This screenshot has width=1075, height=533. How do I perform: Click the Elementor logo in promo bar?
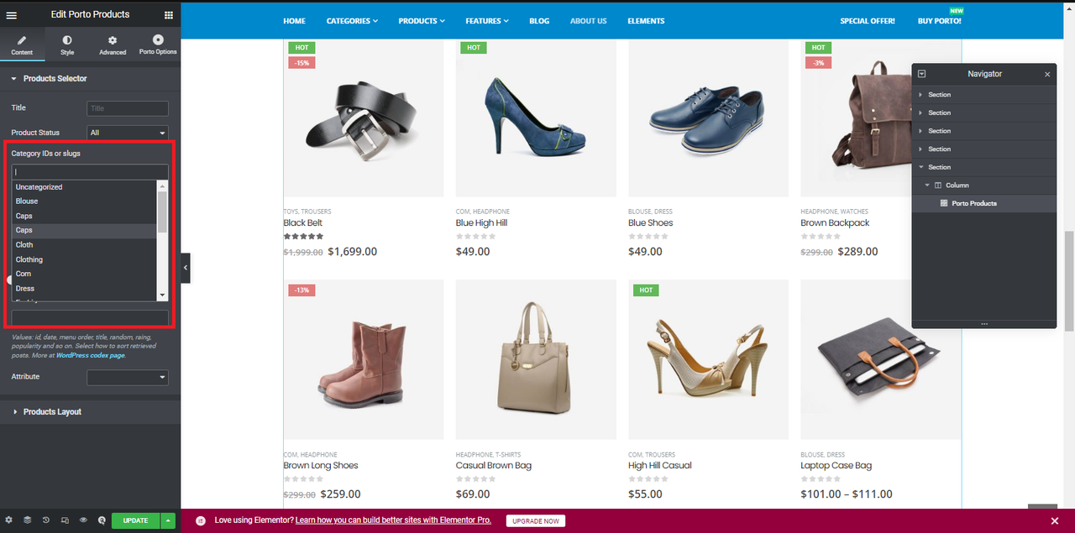tap(201, 520)
